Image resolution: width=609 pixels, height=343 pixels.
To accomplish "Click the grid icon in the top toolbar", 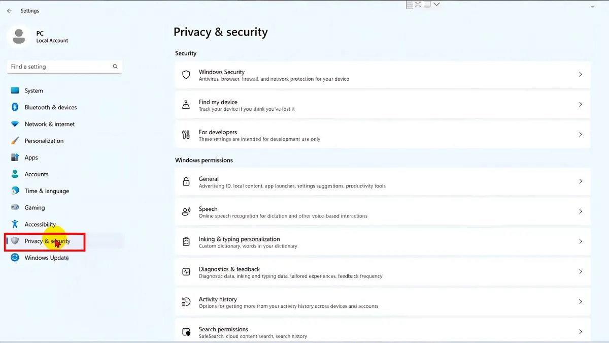I will tap(410, 5).
